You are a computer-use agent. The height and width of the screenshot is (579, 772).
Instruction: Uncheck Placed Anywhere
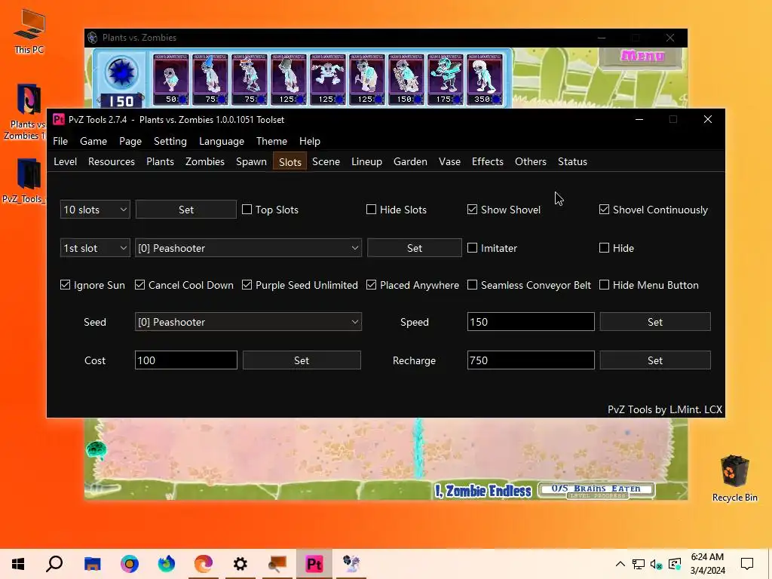371,284
